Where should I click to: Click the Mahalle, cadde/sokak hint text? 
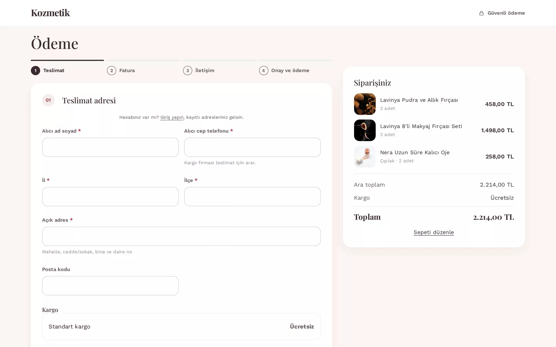click(x=87, y=252)
